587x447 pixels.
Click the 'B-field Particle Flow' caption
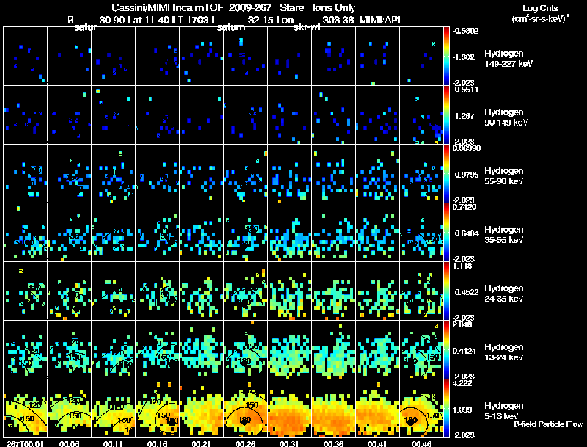click(x=548, y=424)
